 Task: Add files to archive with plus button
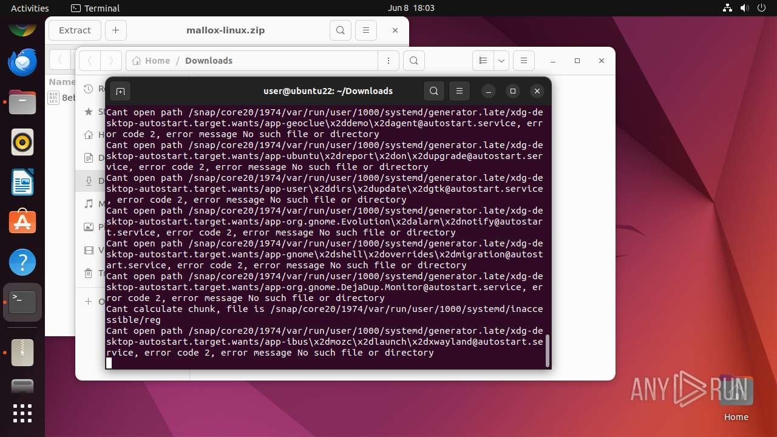[115, 30]
